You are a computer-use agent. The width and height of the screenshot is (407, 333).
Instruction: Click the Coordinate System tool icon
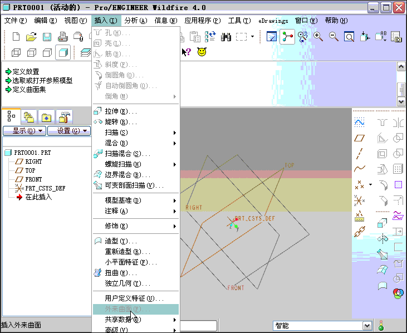360,200
